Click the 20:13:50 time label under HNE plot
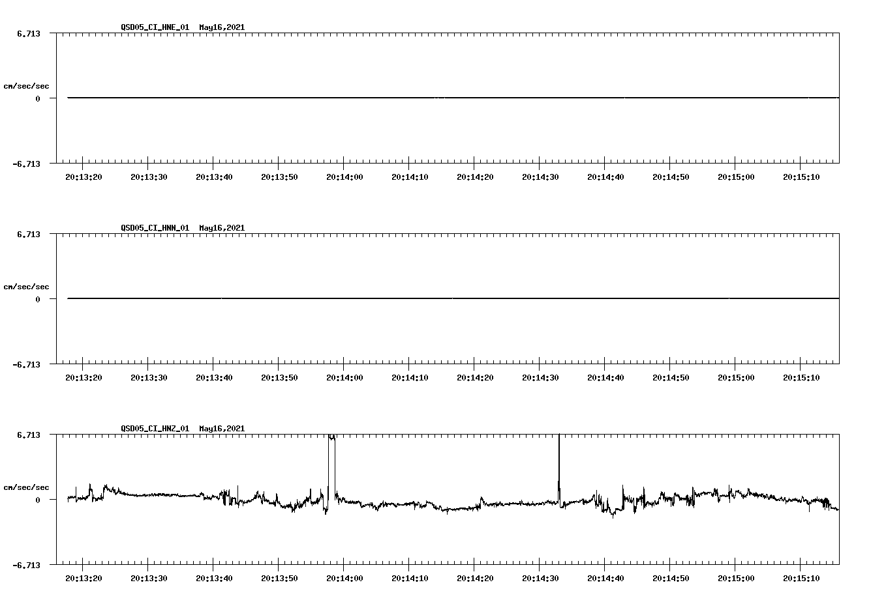 tap(279, 177)
